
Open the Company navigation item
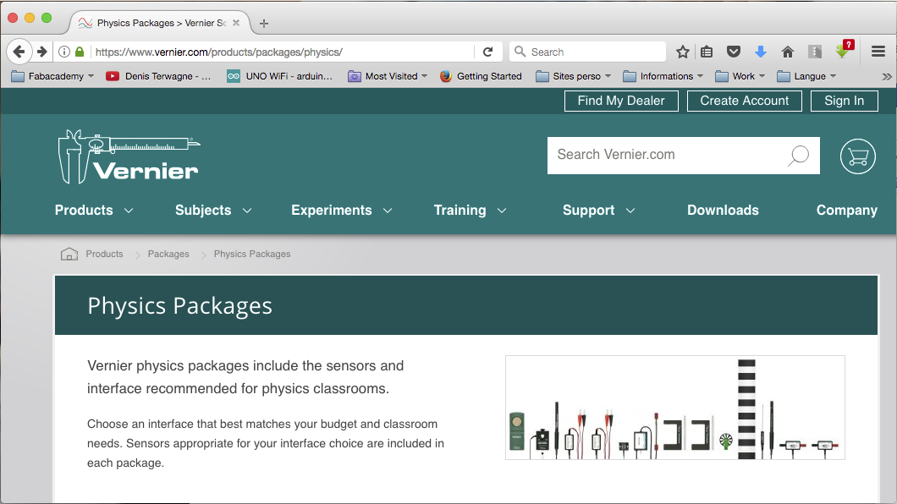click(x=847, y=211)
